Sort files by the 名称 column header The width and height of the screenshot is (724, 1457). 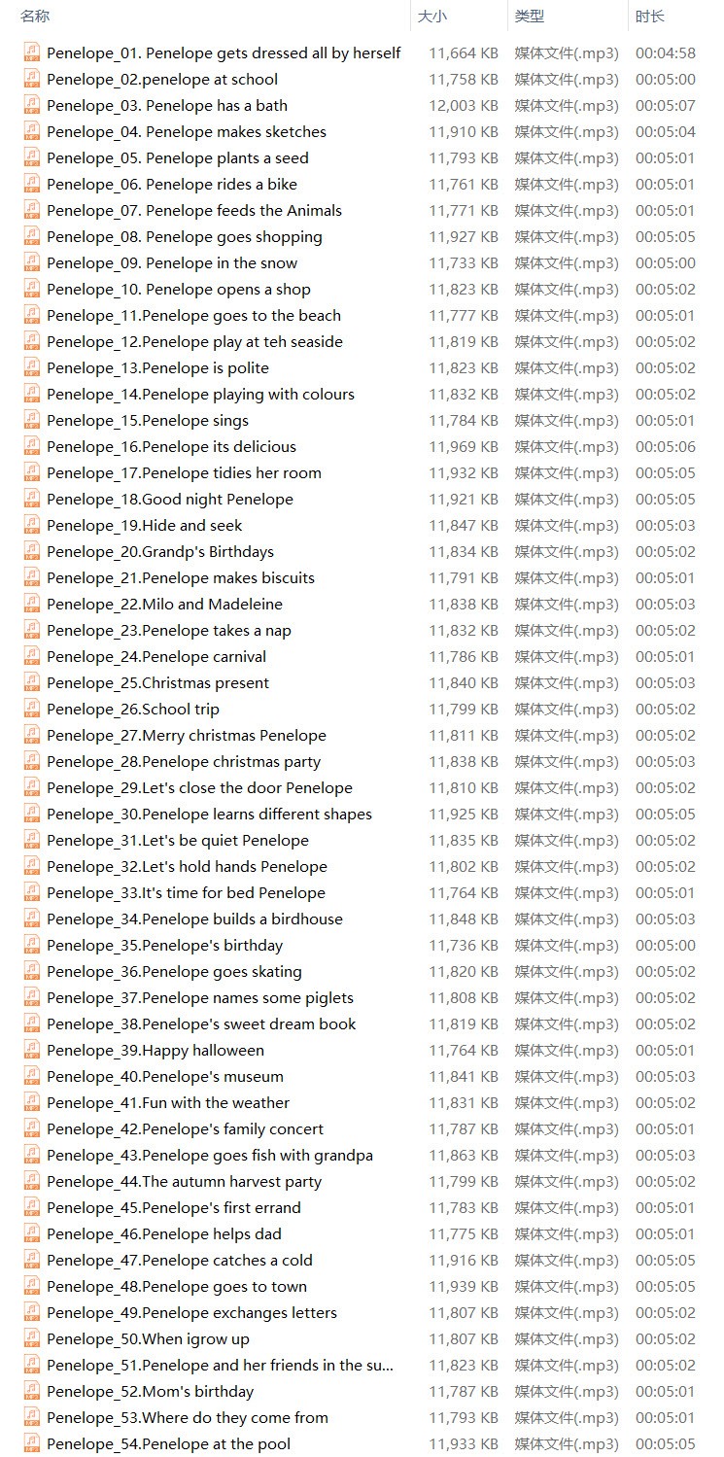(35, 17)
